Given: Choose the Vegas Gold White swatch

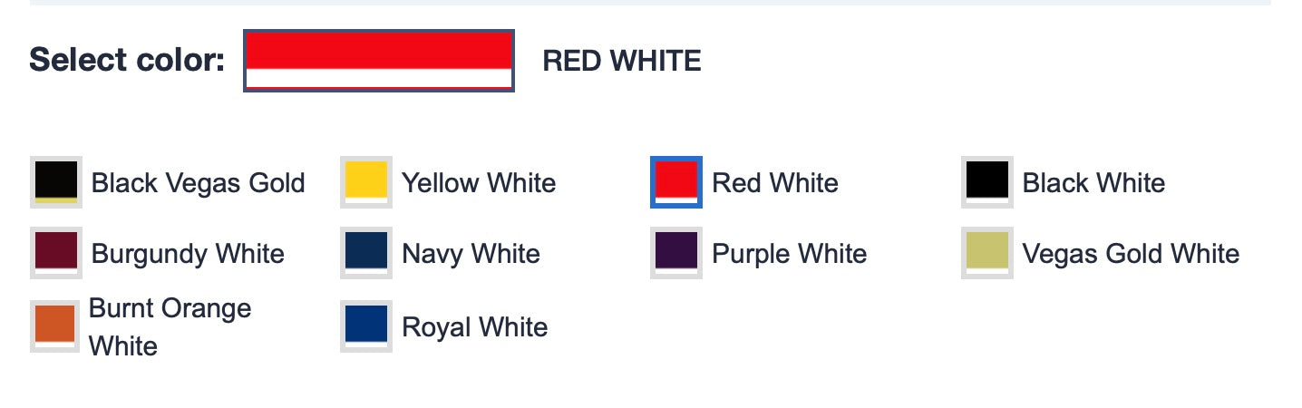Looking at the screenshot, I should tap(987, 254).
